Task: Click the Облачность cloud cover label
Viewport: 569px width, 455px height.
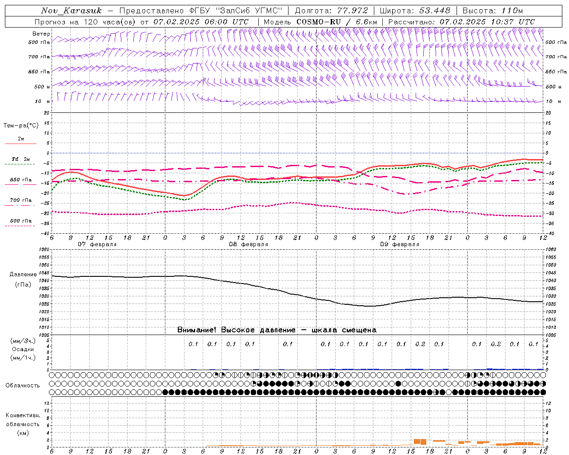Action: point(23,386)
